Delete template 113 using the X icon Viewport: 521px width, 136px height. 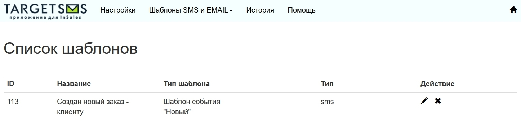(438, 101)
